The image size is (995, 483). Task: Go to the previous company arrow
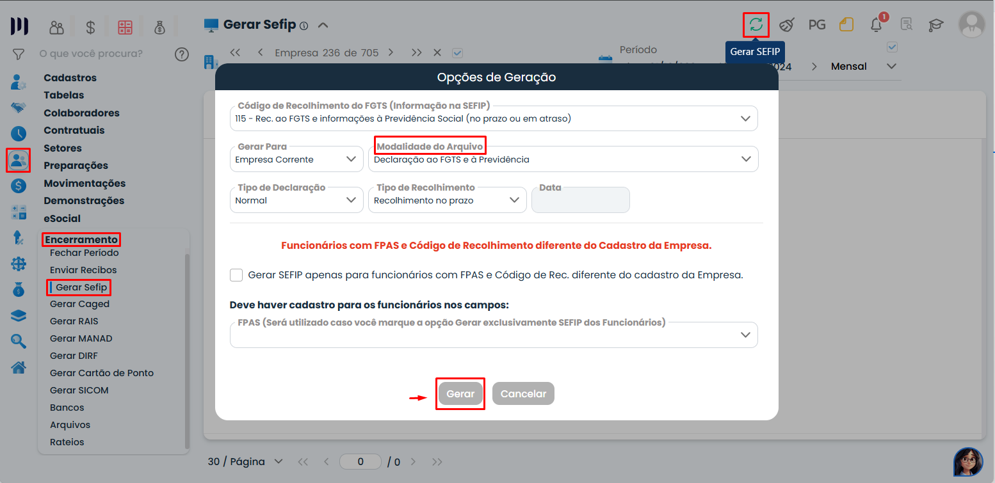click(x=261, y=52)
